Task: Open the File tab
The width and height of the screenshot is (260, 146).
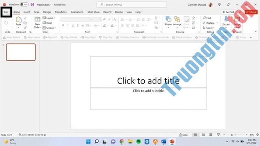Action: coord(6,12)
